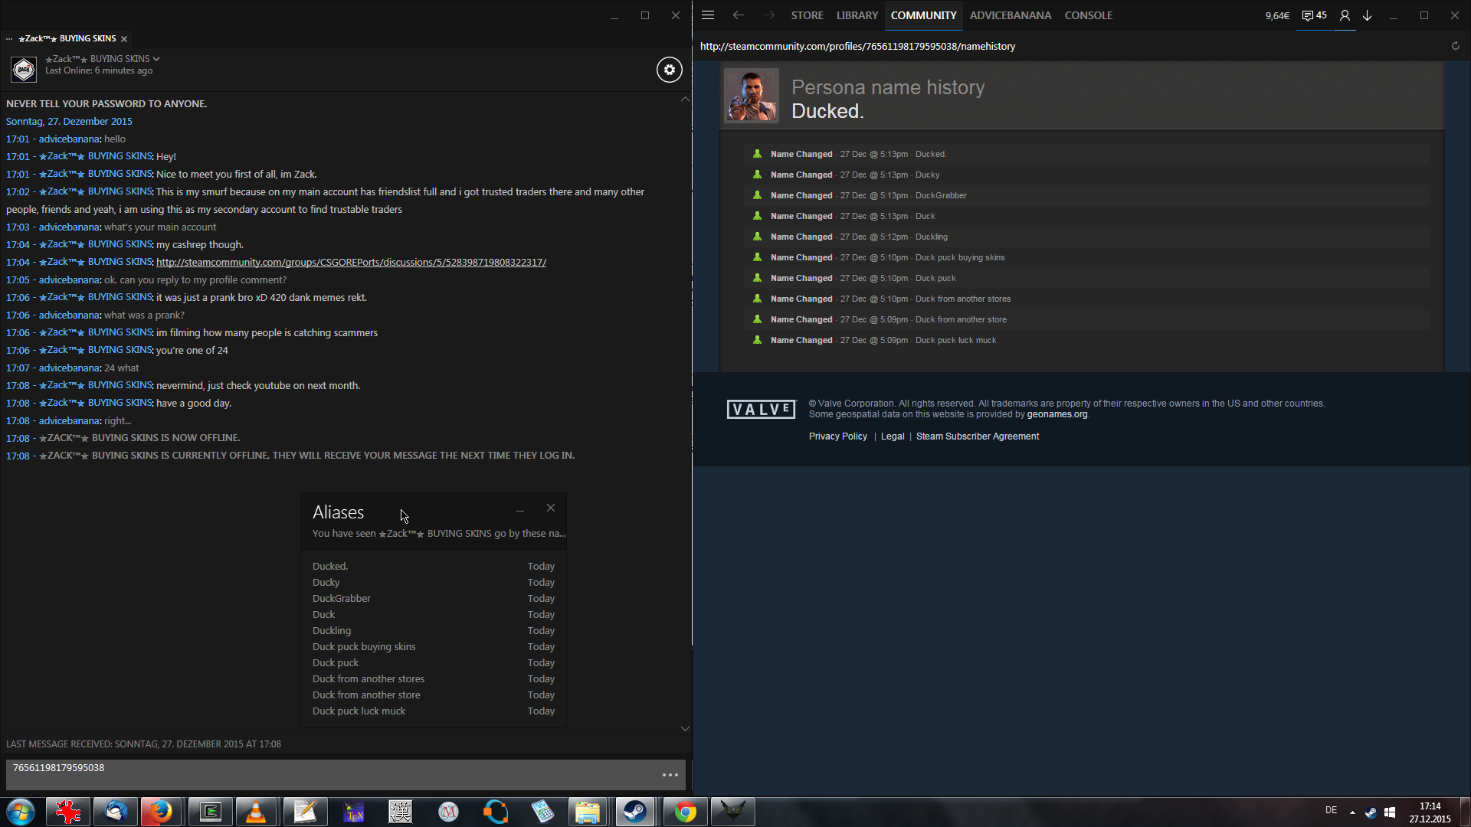Expand Zack BUYING SKINS name dropdown

pyautogui.click(x=156, y=59)
